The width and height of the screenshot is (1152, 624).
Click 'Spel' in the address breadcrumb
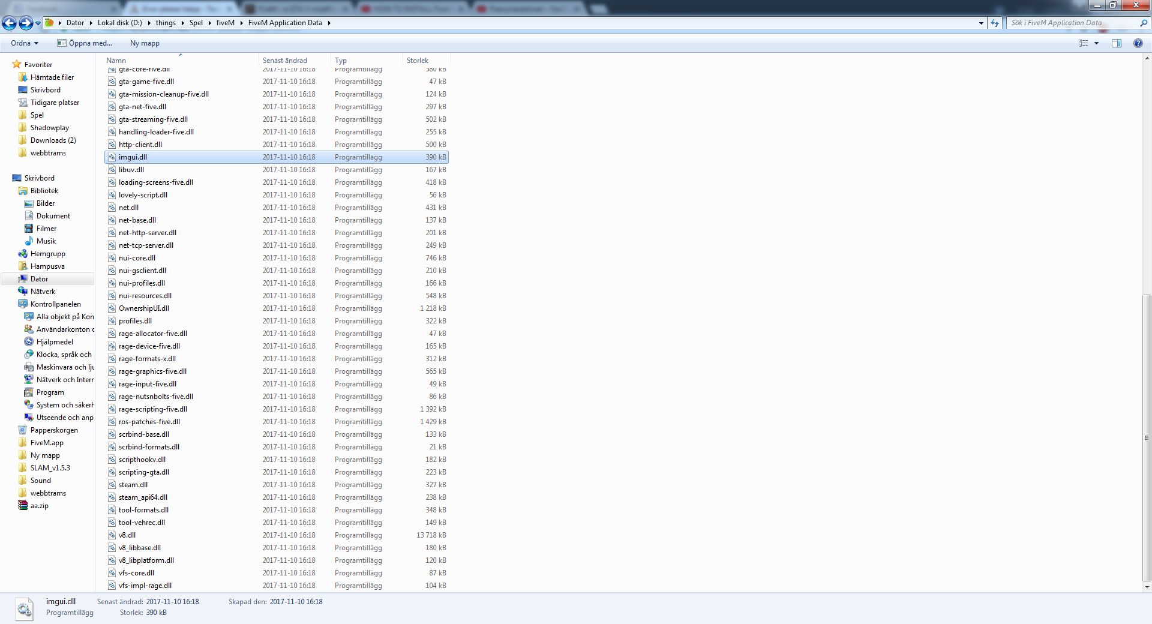point(196,23)
